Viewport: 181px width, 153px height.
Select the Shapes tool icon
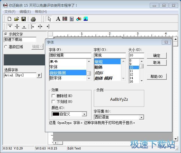coord(79,19)
